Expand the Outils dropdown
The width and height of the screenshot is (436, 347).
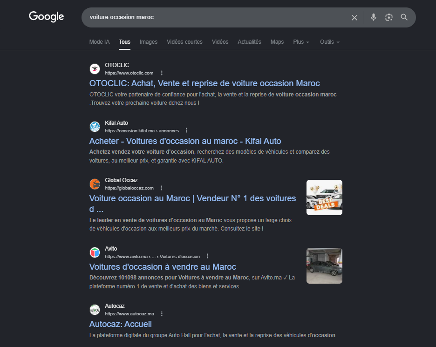329,42
